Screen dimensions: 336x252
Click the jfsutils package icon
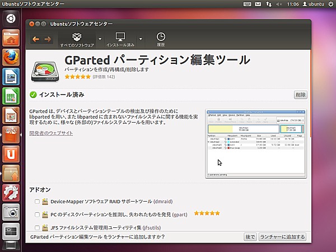[45, 227]
